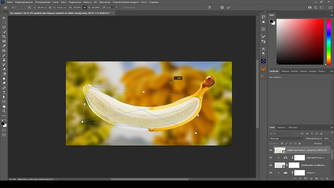Image resolution: width=334 pixels, height=188 pixels.
Task: Select the Eraser tool
Action: (x=4, y=69)
